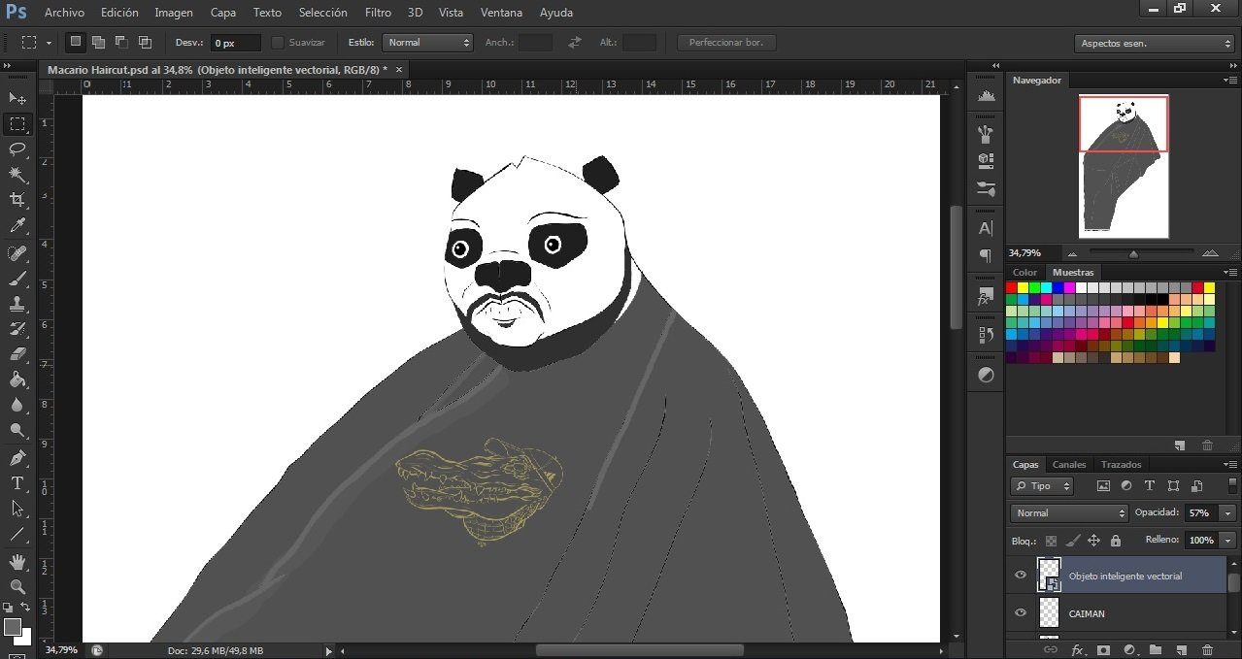This screenshot has width=1242, height=659.
Task: Swap foreground and background colors
Action: point(26,608)
